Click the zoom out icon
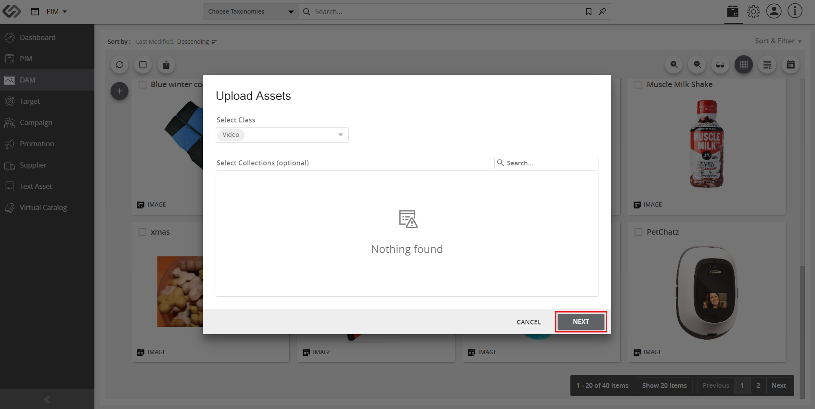This screenshot has width=815, height=409. [697, 65]
